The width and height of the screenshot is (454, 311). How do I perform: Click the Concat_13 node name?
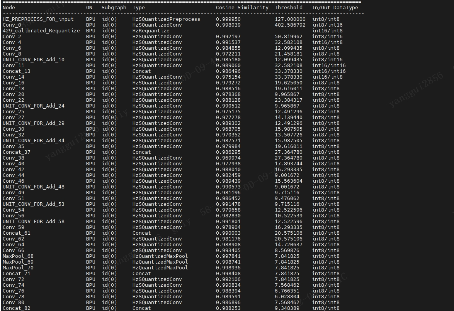16,71
